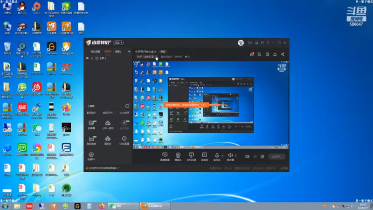Click the all-star PK toolbox entry
Viewport: 373px width, 210px height.
pos(108,112)
